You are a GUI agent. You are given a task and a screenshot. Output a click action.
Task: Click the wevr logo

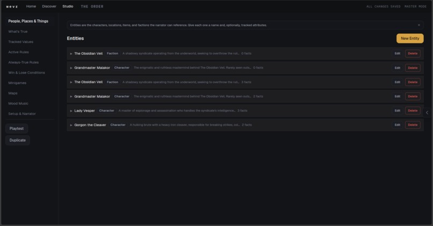coord(12,6)
